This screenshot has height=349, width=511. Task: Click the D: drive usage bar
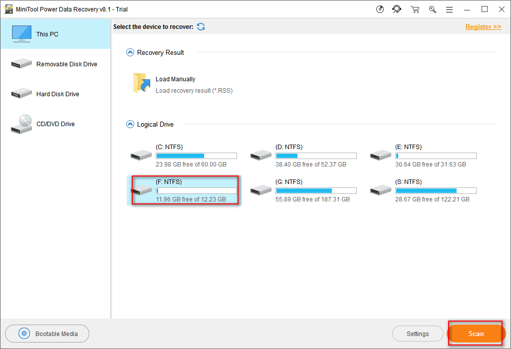pyautogui.click(x=316, y=156)
